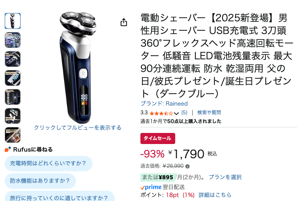Open the (5) reviews count link

[x=184, y=113]
